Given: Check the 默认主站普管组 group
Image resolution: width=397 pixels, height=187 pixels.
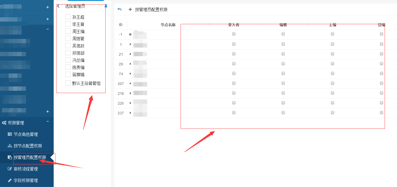Looking at the screenshot, I should [x=68, y=83].
